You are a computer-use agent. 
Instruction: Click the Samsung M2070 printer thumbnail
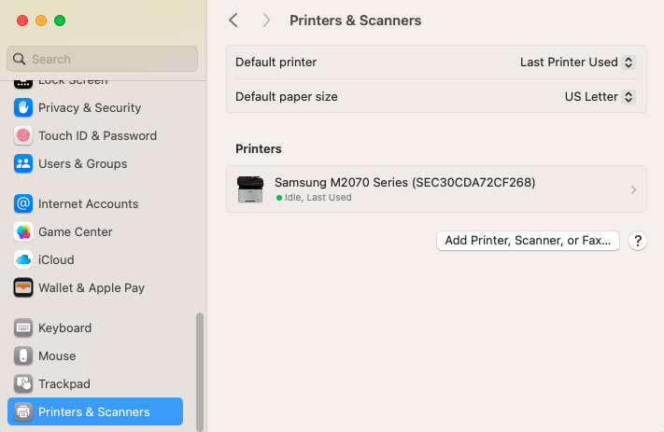click(x=250, y=189)
